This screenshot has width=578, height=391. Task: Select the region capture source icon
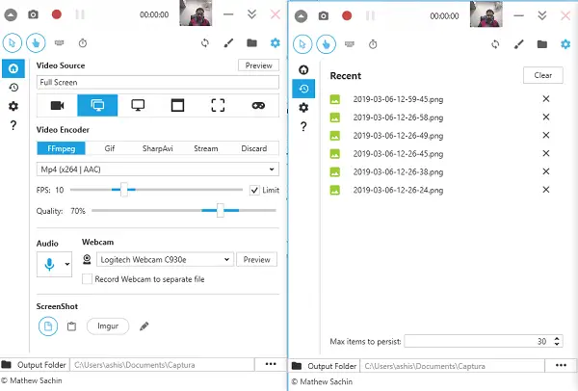point(218,106)
